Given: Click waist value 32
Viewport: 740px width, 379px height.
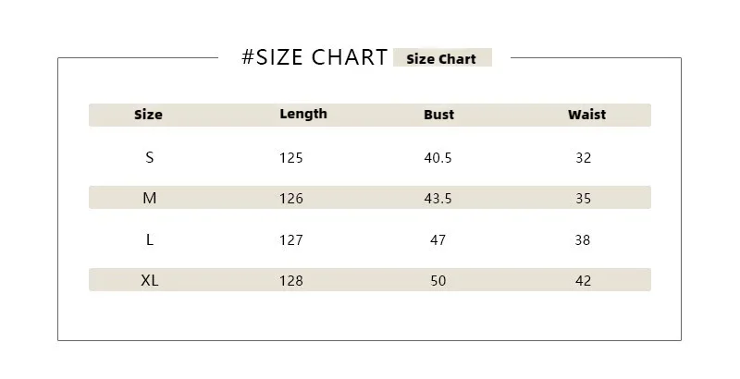Looking at the screenshot, I should point(584,157).
